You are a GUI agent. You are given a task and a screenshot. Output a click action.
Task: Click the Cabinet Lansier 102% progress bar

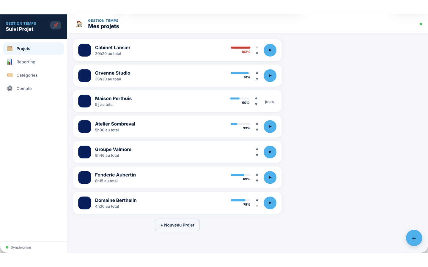coord(240,47)
